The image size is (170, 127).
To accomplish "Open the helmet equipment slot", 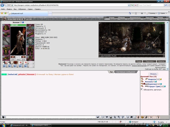I will click(6, 28).
